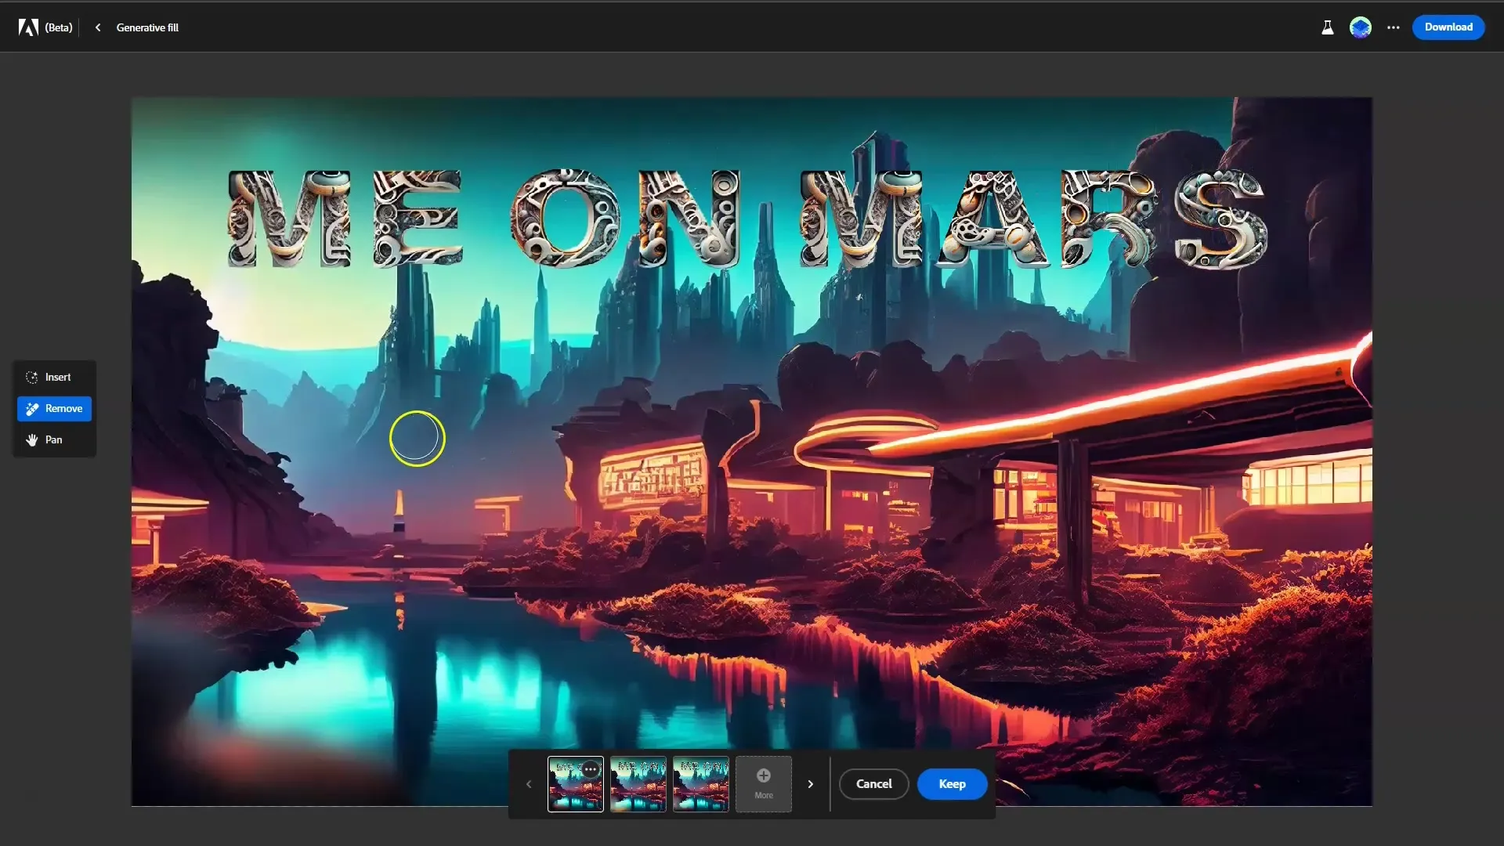Select the third thumbnail variation
Viewport: 1504px width, 846px height.
click(x=701, y=783)
